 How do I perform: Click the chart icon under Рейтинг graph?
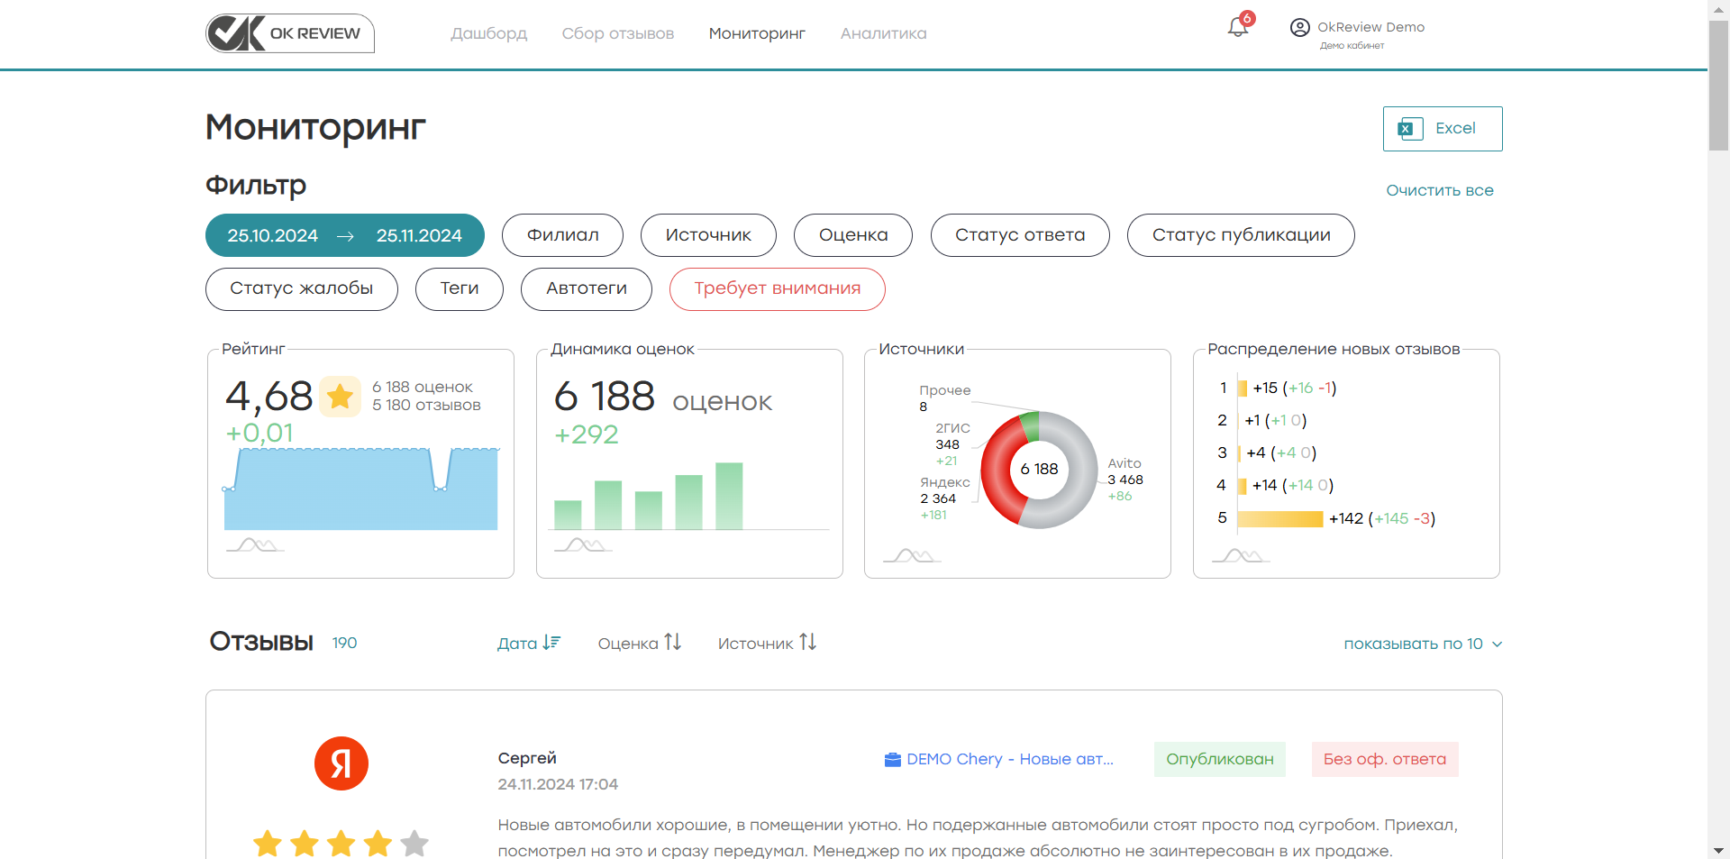pyautogui.click(x=255, y=544)
